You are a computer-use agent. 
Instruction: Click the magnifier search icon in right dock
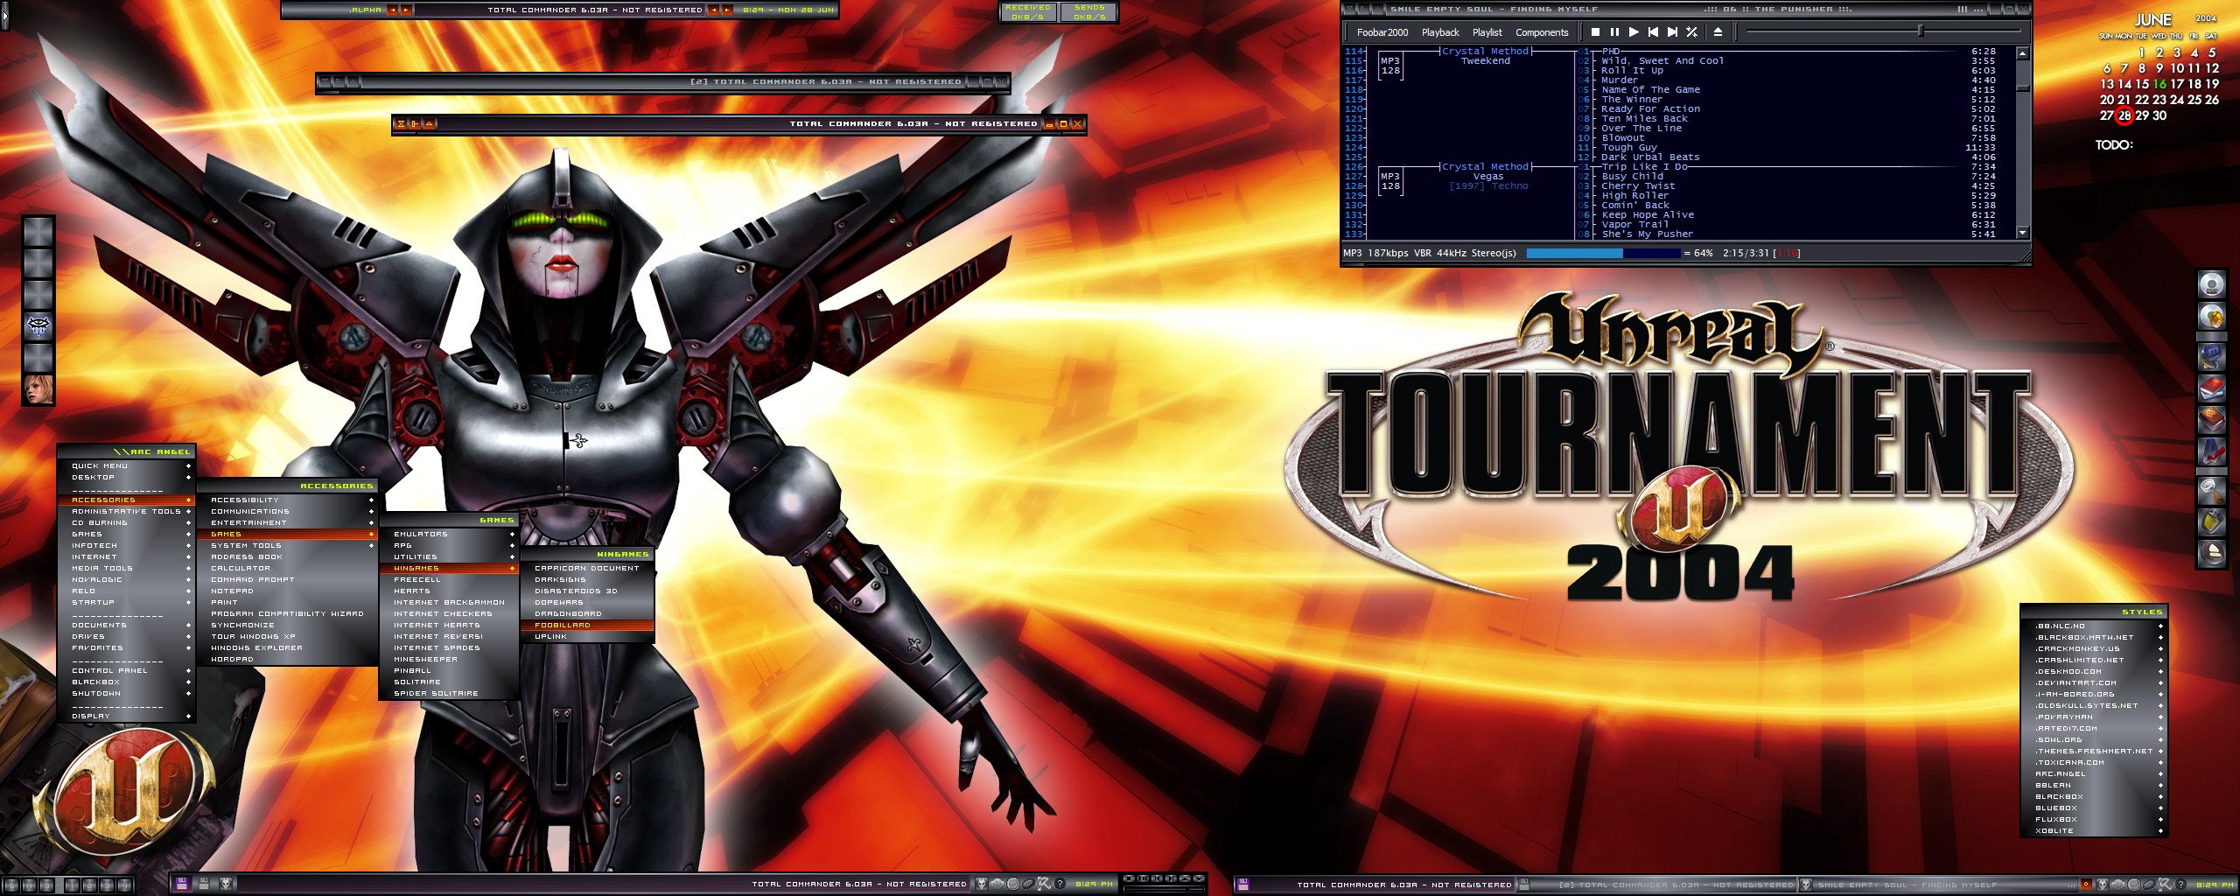tap(2212, 489)
